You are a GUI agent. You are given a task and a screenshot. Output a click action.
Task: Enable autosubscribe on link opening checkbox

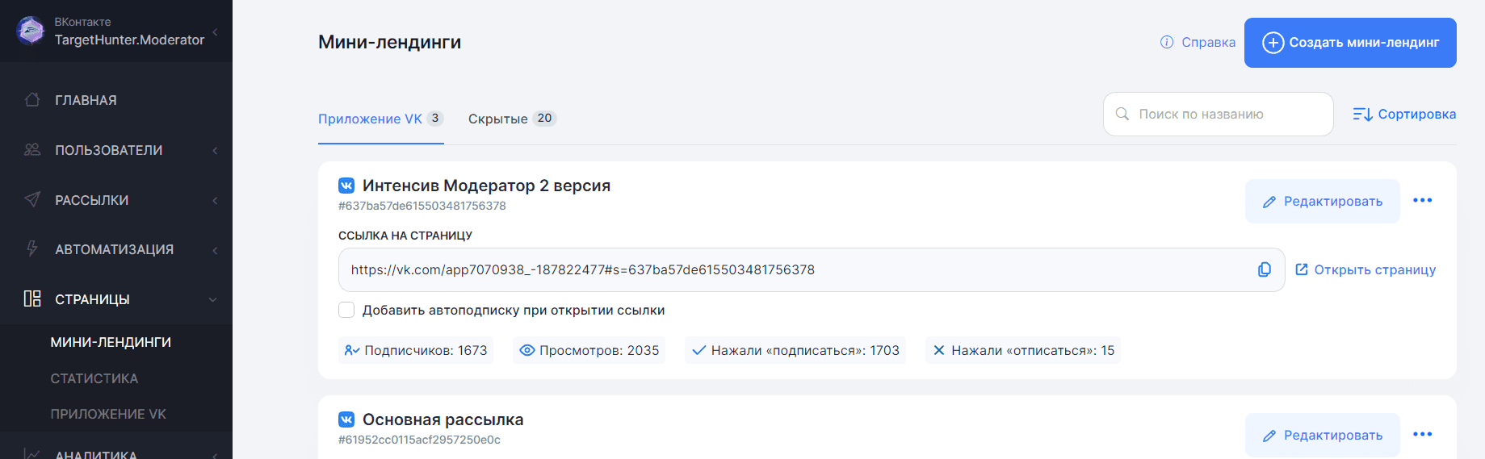coord(346,310)
